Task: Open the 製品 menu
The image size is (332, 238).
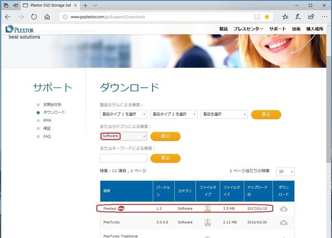Action: click(224, 29)
